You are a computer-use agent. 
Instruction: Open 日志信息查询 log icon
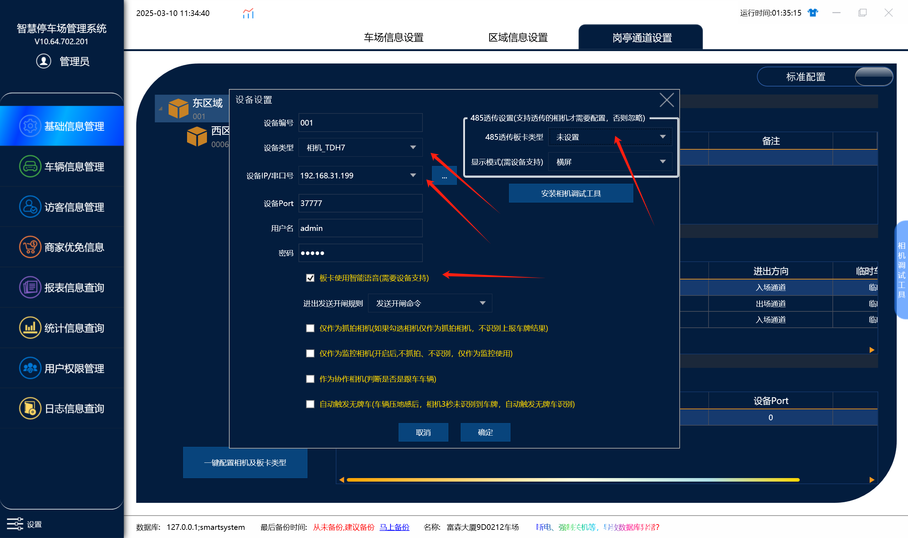[30, 408]
